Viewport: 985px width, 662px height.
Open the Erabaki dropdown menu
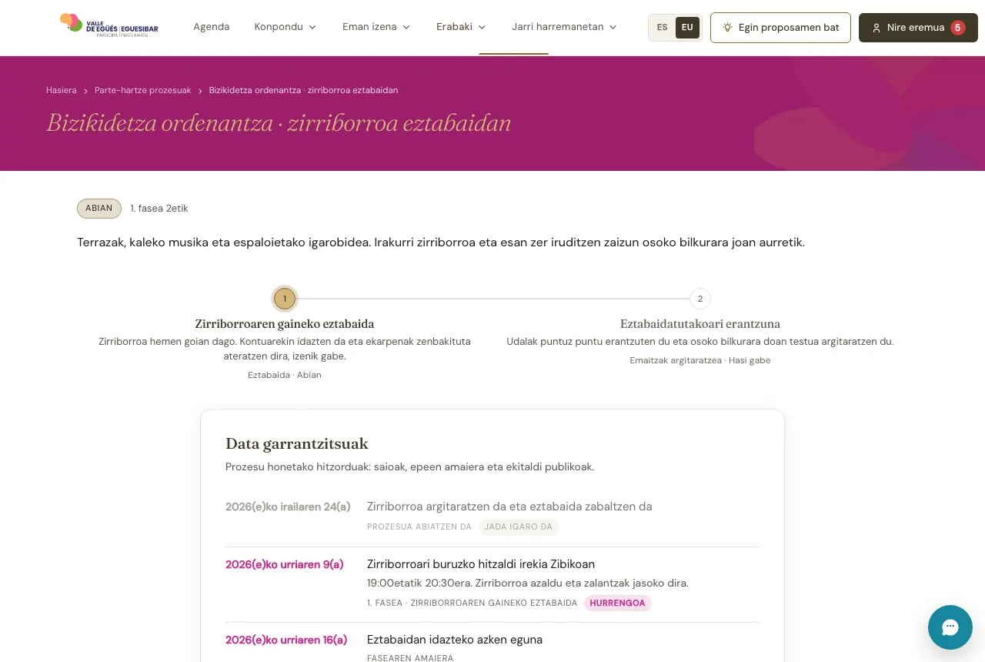461,27
